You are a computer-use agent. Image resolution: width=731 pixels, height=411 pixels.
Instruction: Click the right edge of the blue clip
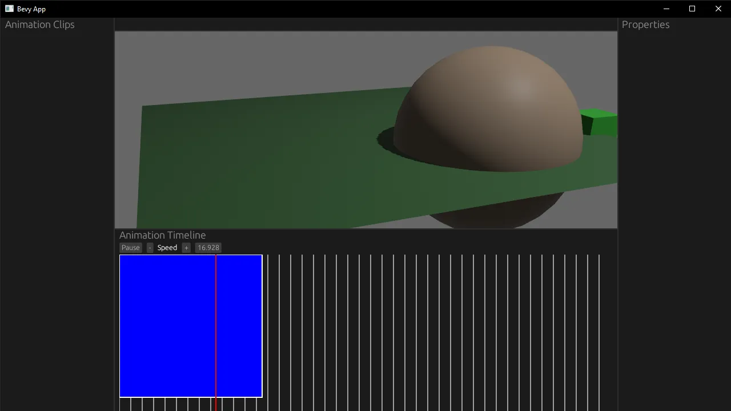[x=262, y=325]
